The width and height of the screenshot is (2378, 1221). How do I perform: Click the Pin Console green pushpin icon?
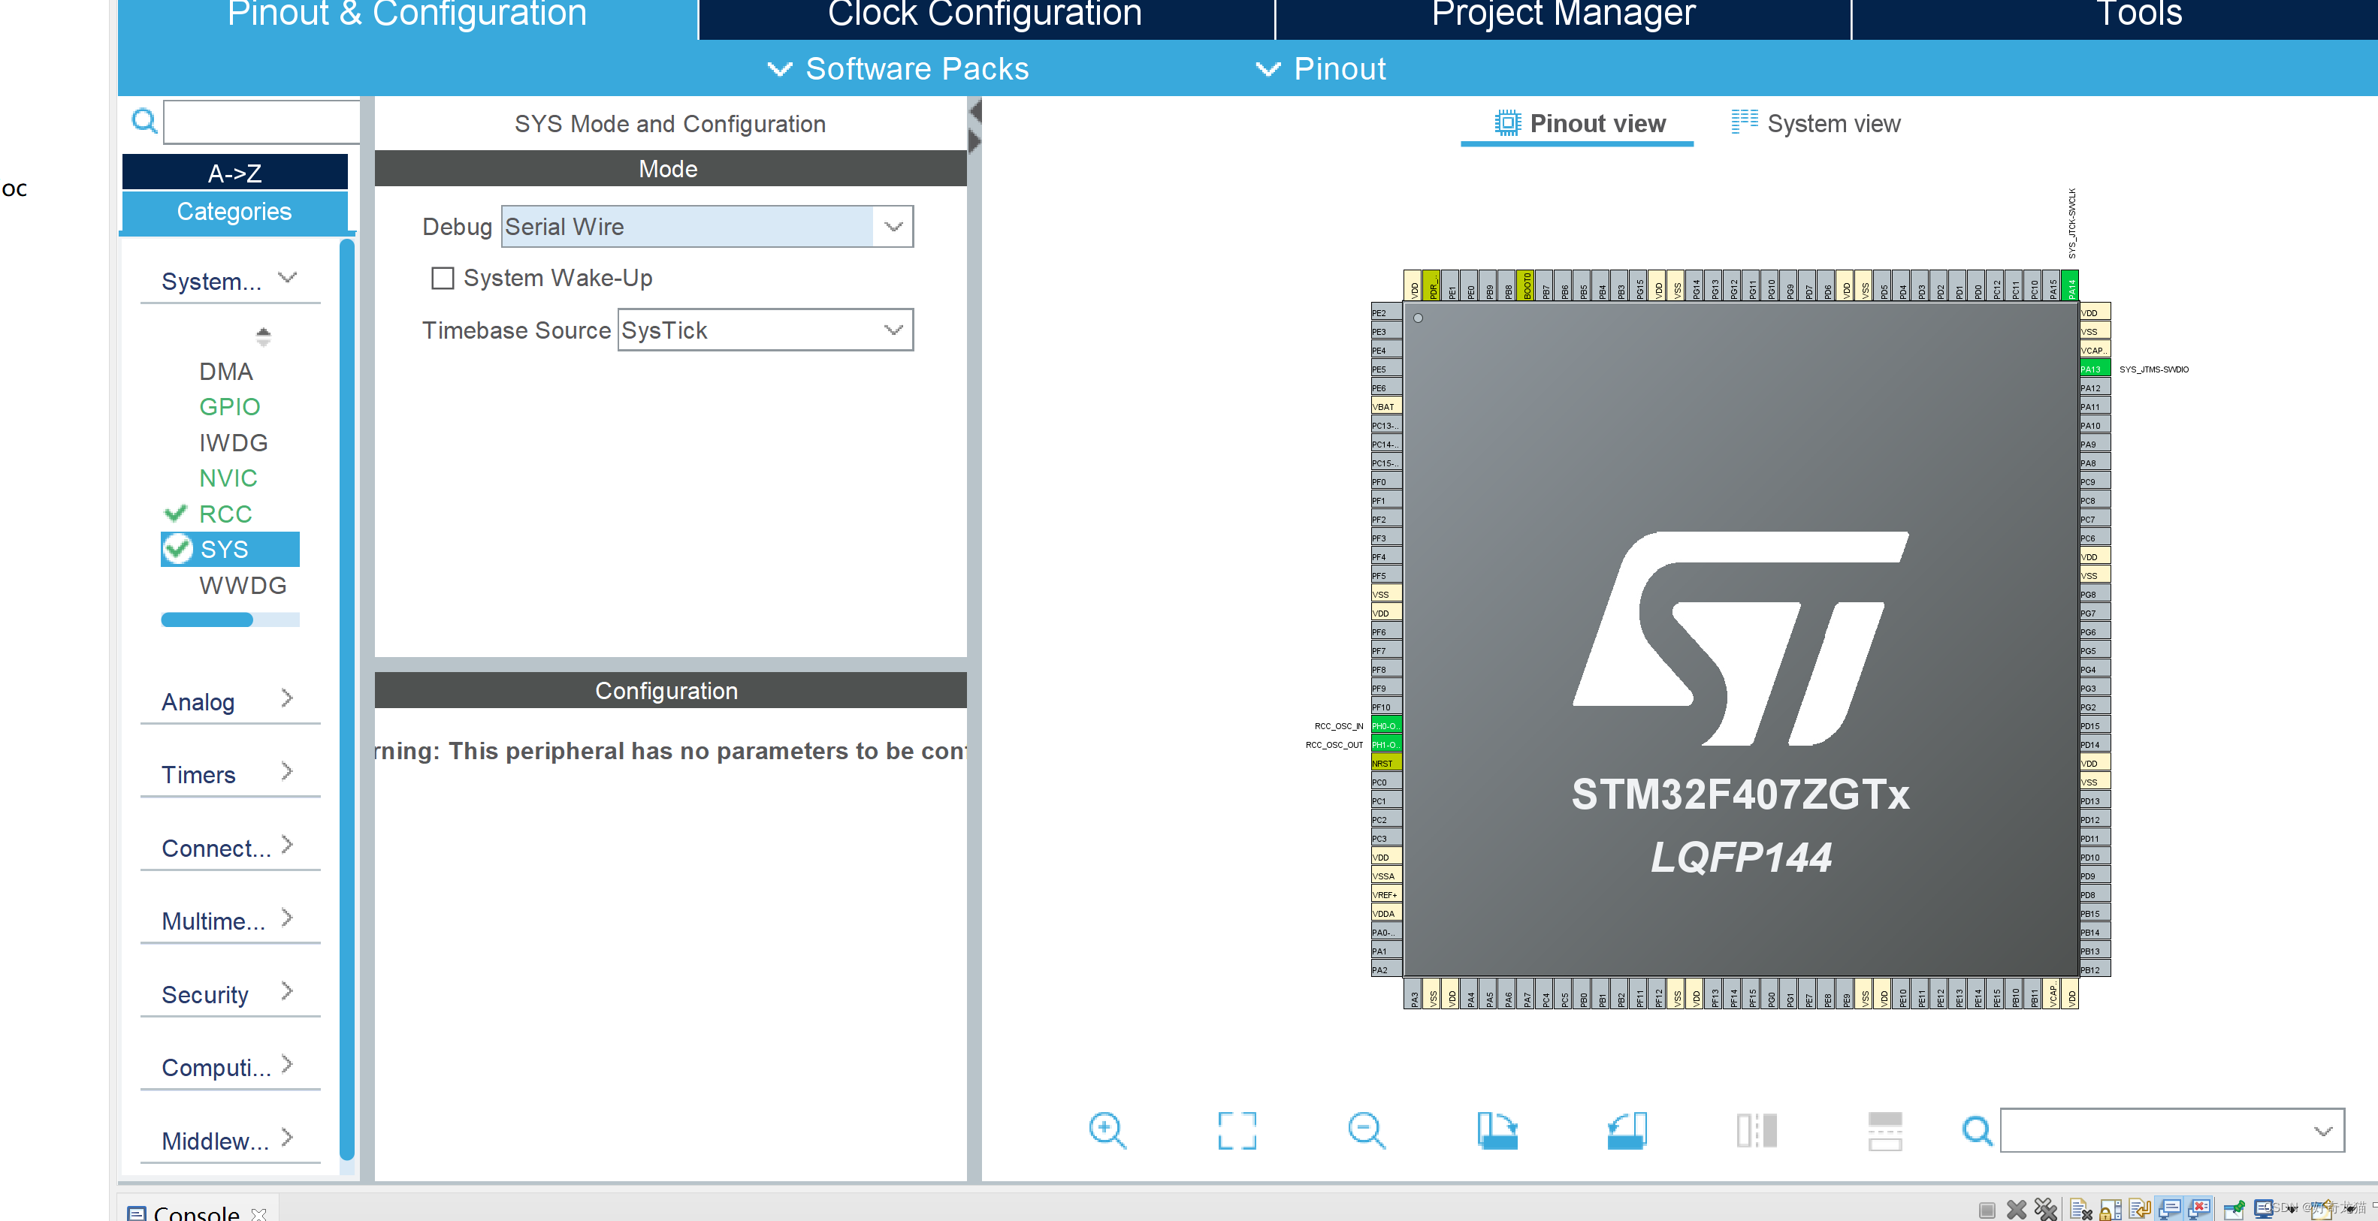(x=2234, y=1209)
